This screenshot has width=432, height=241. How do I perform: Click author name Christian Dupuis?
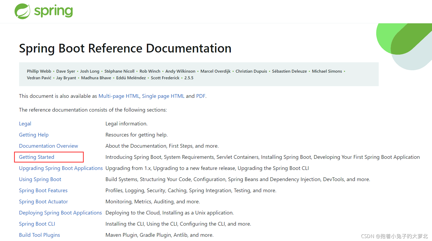[x=251, y=71]
